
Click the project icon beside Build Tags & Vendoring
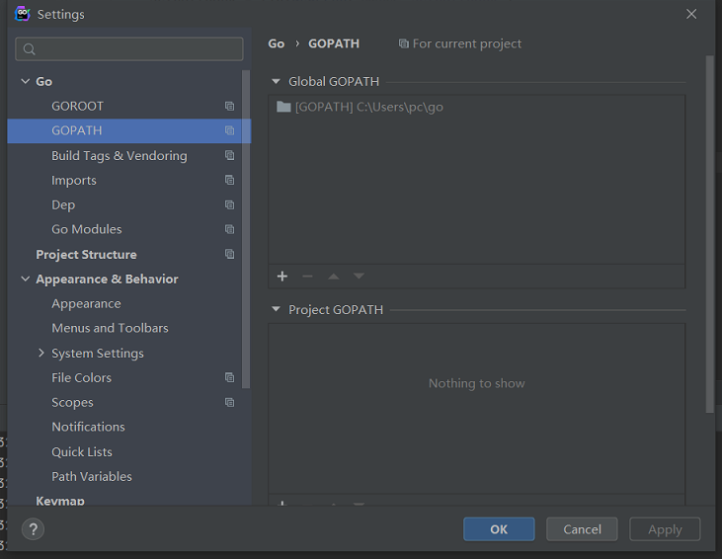tap(229, 155)
